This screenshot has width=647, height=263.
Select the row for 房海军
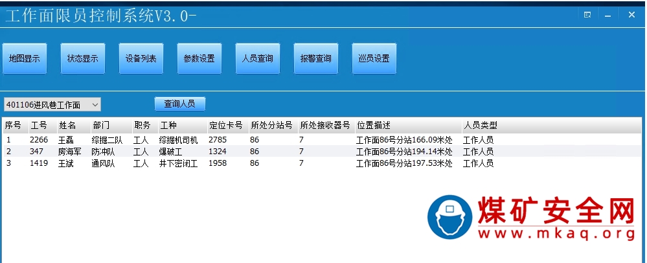322,152
